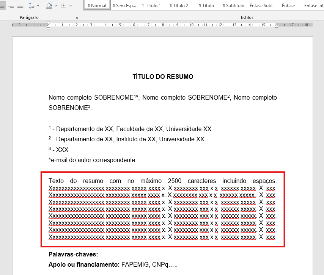Open the borders dropdown arrow

pyautogui.click(x=71, y=6)
